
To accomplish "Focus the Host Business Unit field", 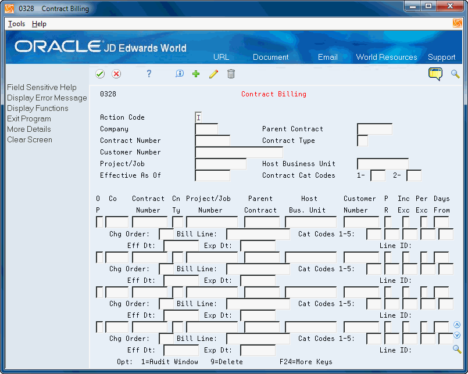I will 383,164.
